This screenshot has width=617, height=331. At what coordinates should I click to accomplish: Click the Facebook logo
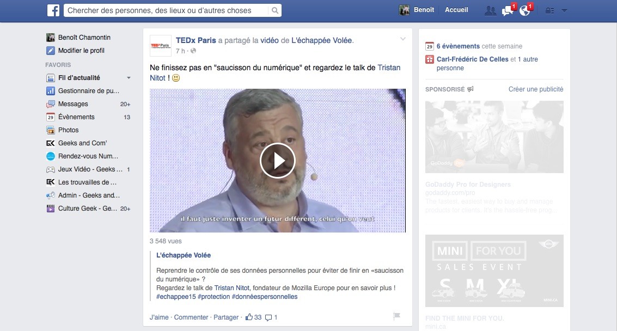coord(53,9)
